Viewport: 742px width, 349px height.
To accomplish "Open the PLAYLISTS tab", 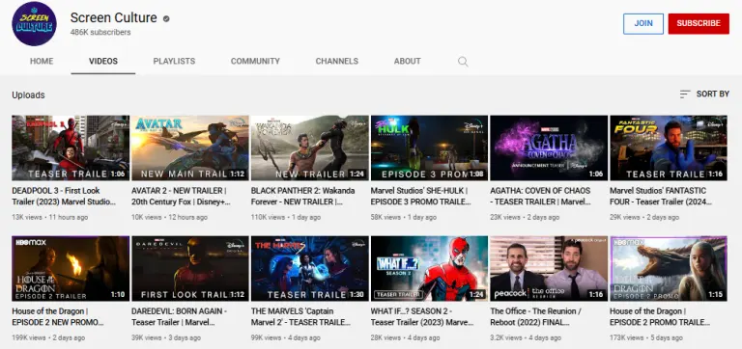I will pyautogui.click(x=174, y=62).
